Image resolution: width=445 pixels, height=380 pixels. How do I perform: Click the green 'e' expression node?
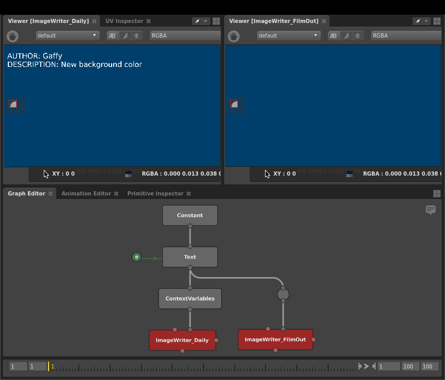click(x=137, y=257)
